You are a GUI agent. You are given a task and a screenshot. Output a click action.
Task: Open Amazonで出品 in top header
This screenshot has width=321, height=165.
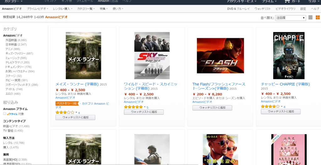click(108, 1)
